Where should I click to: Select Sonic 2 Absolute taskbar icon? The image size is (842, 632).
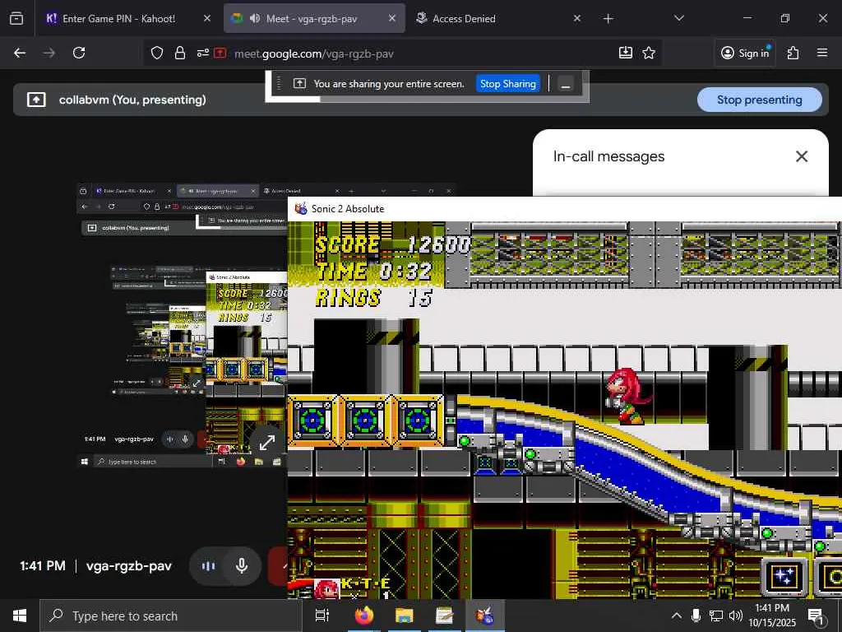point(485,616)
